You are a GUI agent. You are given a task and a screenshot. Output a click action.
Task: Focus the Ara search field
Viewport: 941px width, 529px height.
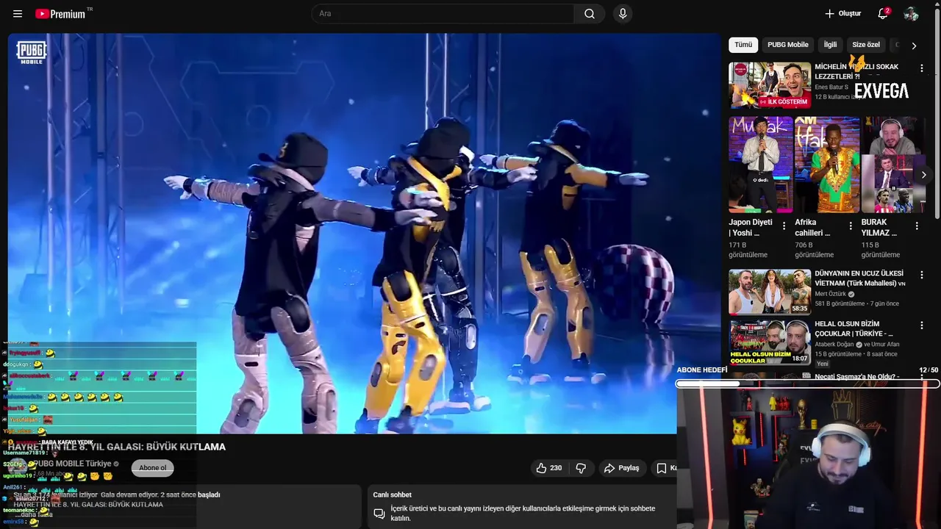(x=443, y=14)
